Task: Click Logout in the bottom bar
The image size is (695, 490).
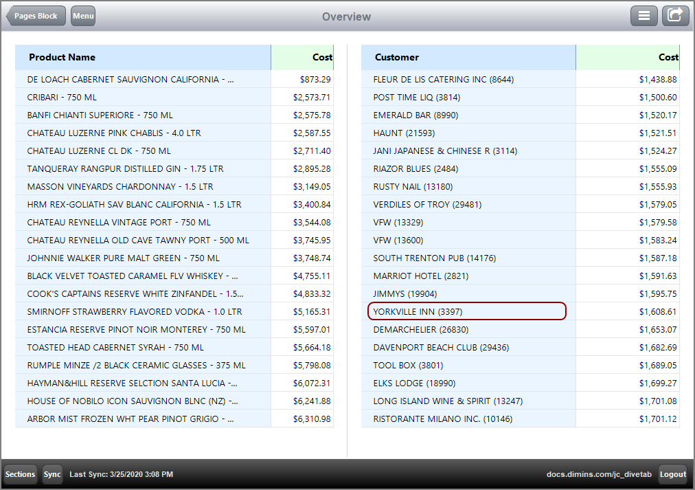Action: click(672, 474)
